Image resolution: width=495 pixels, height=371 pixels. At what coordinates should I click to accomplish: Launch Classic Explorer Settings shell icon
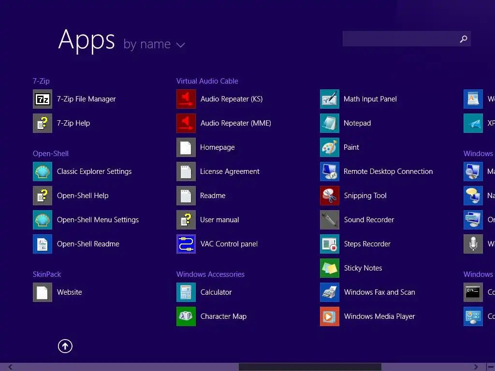[43, 171]
